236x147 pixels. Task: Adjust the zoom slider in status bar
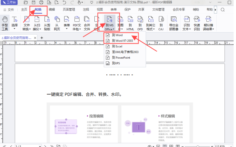[198, 146]
